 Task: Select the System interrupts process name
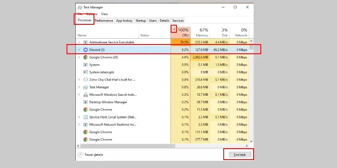(x=102, y=72)
